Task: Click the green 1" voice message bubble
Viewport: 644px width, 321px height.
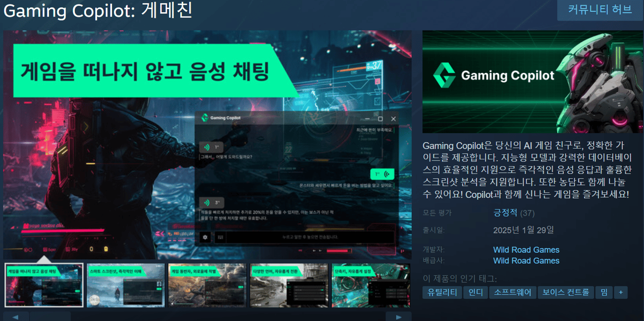Action: (x=382, y=175)
